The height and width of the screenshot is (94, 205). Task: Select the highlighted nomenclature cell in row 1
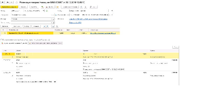[x=30, y=33]
